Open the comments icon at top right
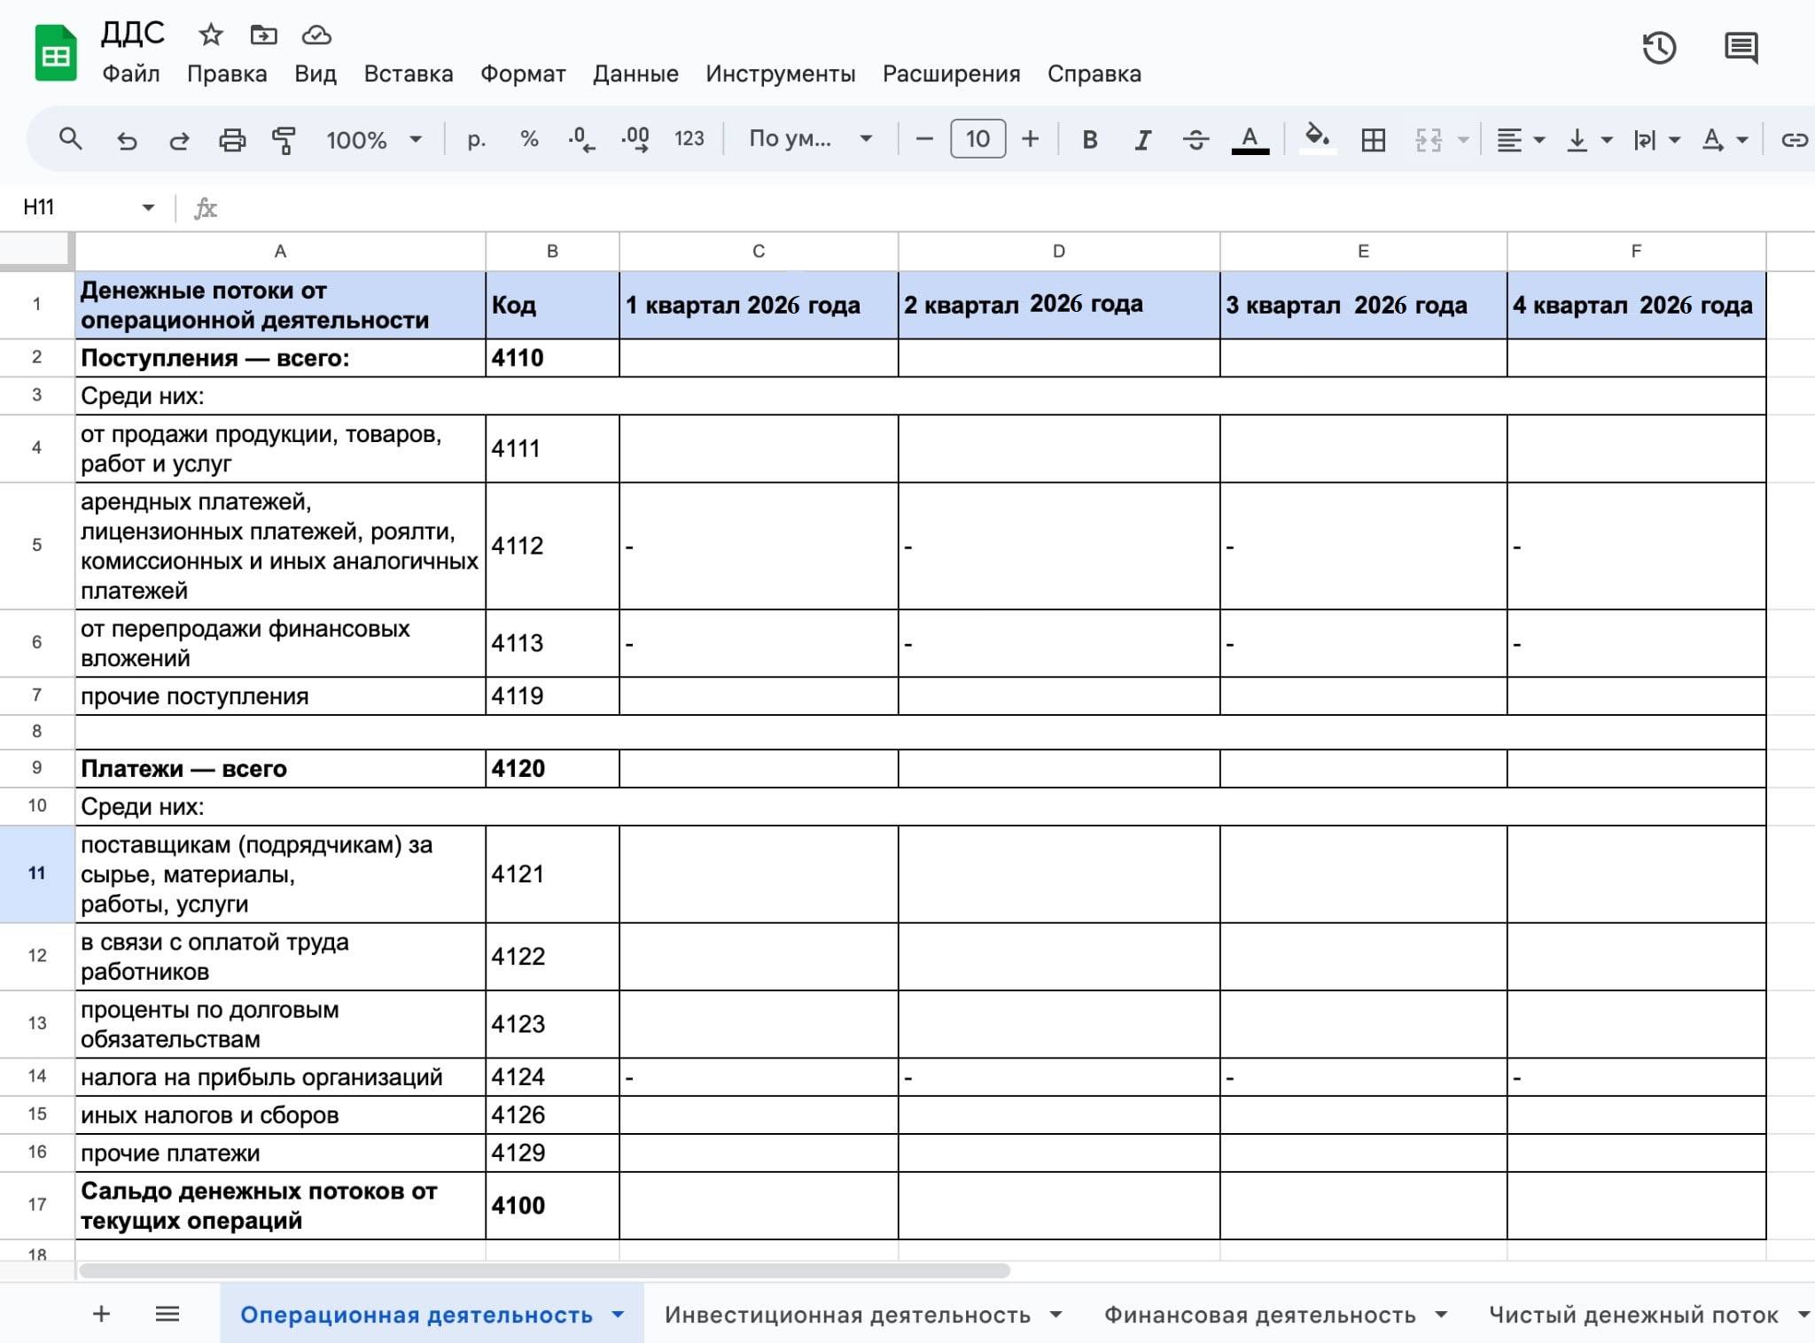 [1741, 48]
